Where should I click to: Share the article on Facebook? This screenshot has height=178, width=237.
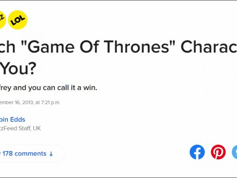197,152
